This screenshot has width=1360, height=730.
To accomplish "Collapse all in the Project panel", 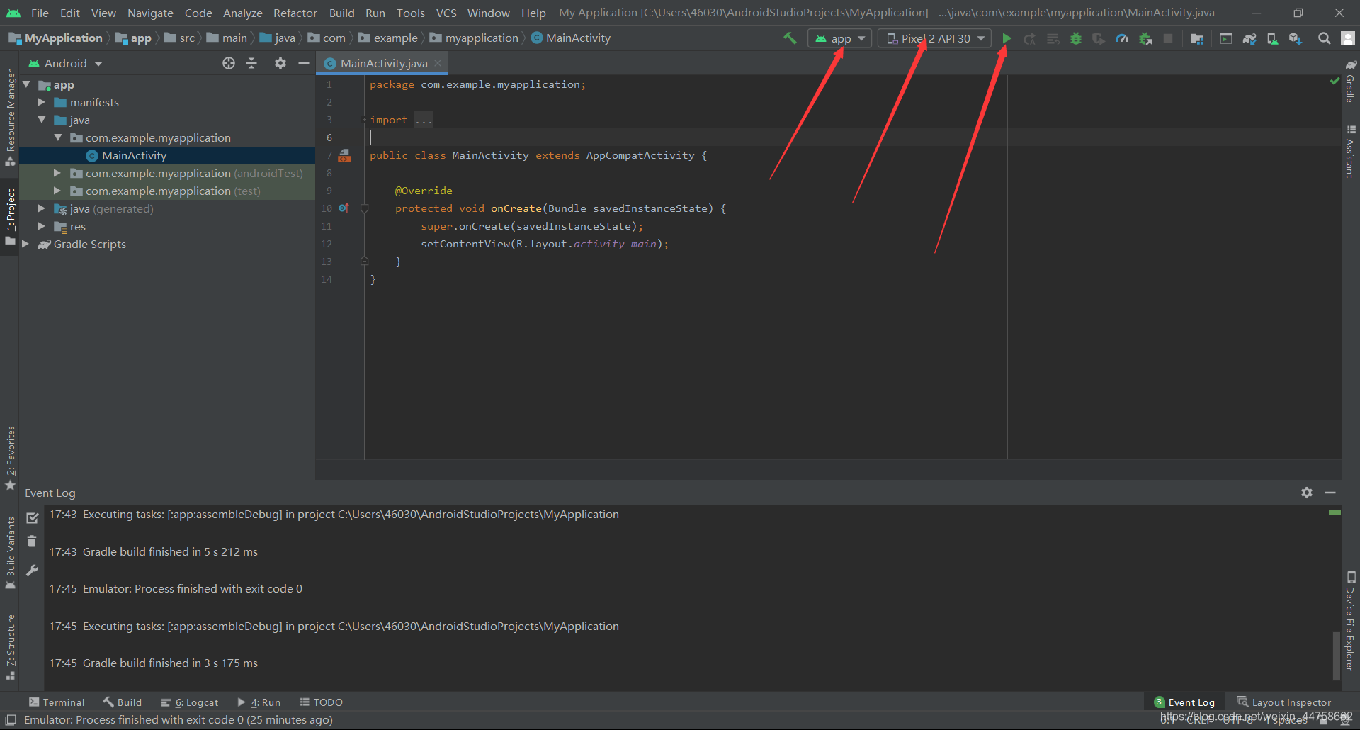I will coord(251,63).
